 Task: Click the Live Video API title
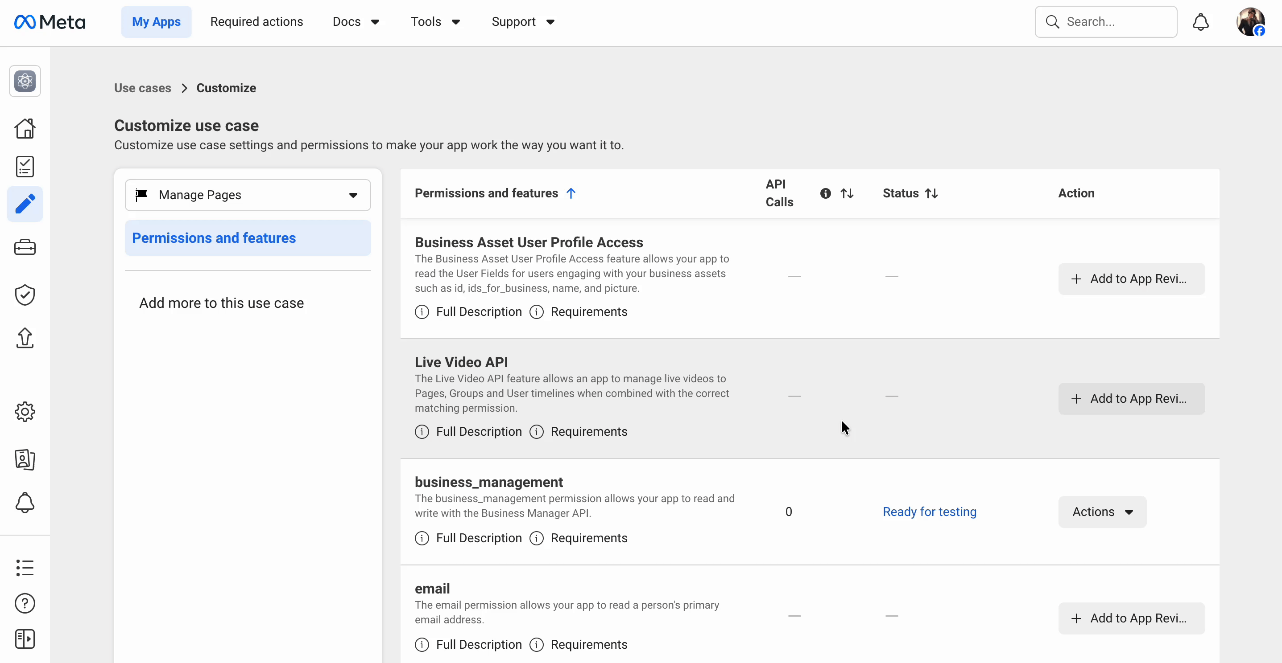click(461, 362)
